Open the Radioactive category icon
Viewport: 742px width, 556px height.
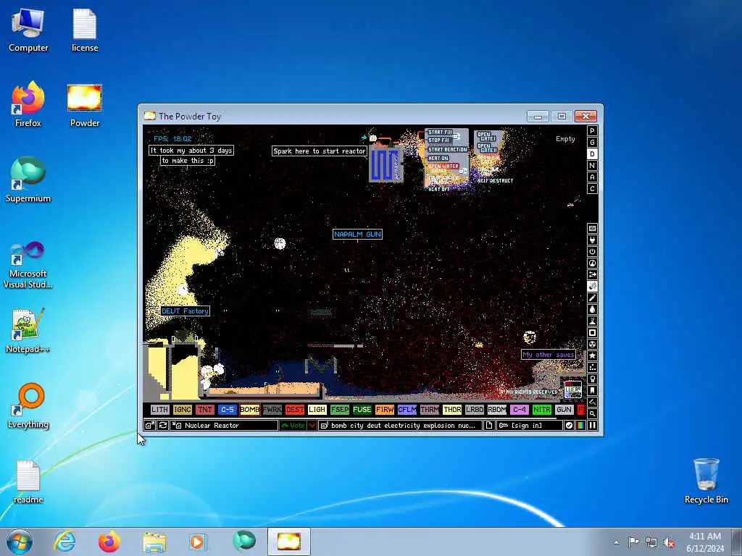pyautogui.click(x=592, y=344)
